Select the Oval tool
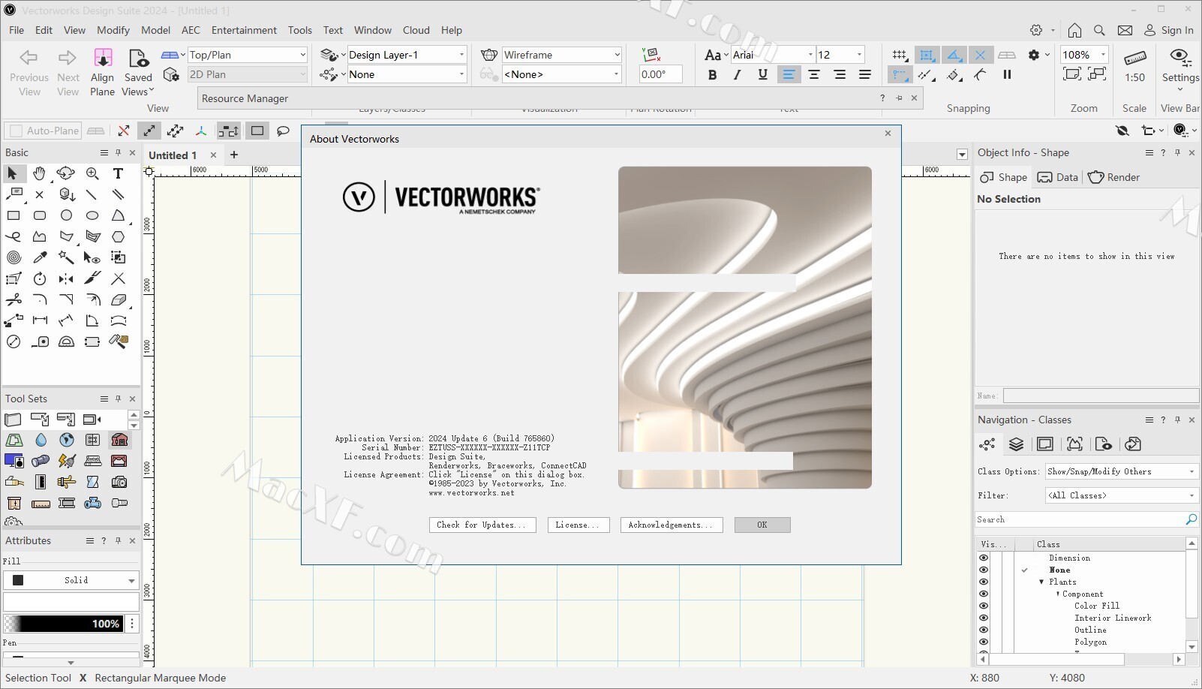The height and width of the screenshot is (689, 1202). [92, 215]
